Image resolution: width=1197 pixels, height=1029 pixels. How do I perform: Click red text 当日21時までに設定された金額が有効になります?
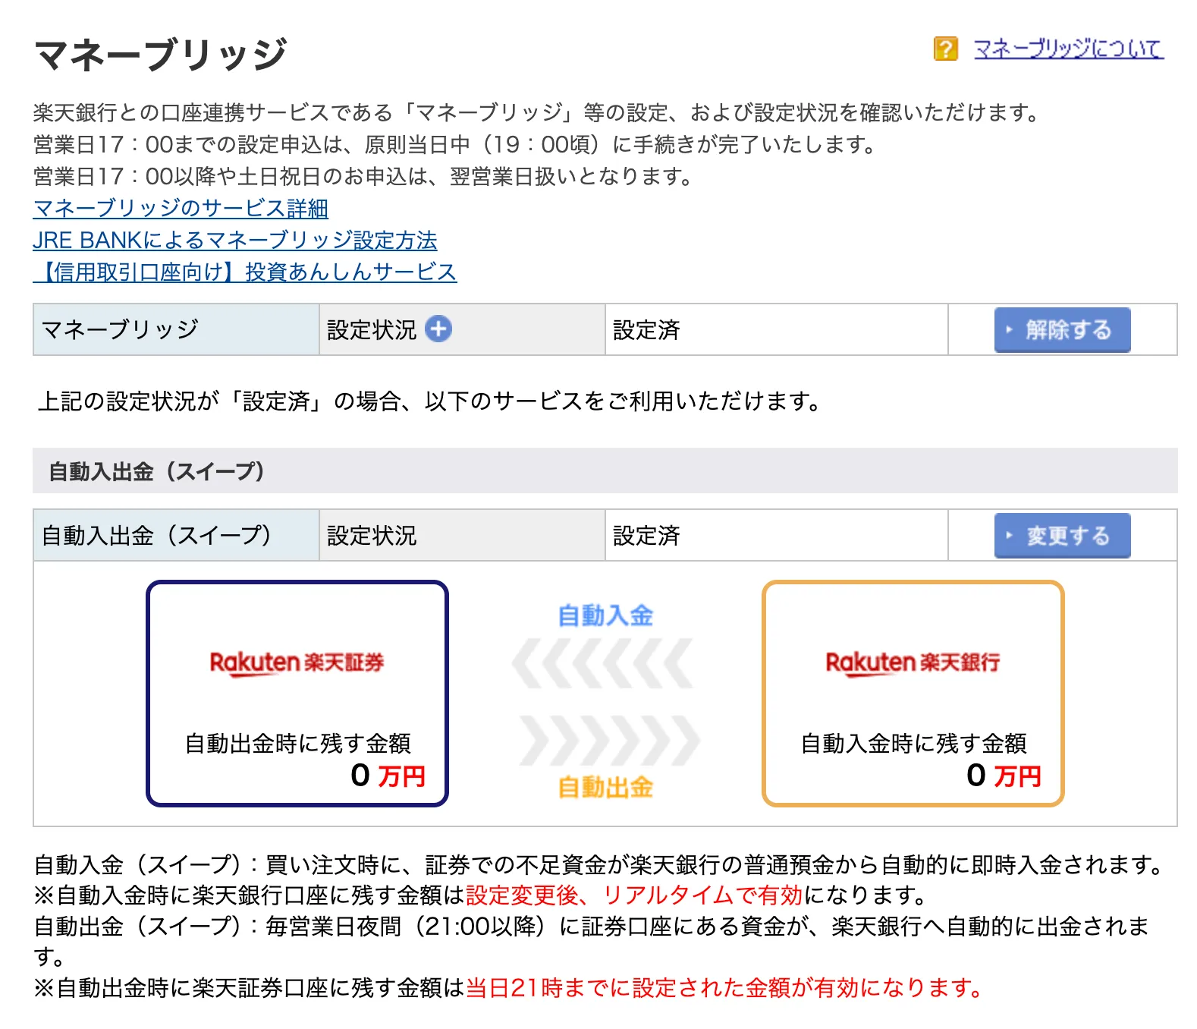[724, 987]
